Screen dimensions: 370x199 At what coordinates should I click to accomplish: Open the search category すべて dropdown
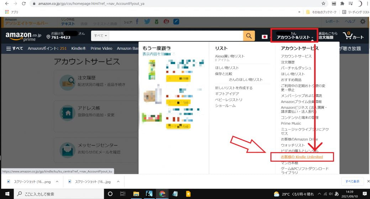click(100, 36)
